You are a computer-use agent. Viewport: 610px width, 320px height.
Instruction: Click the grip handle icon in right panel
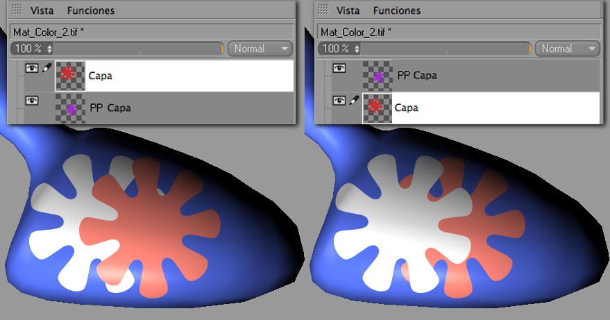click(x=323, y=10)
